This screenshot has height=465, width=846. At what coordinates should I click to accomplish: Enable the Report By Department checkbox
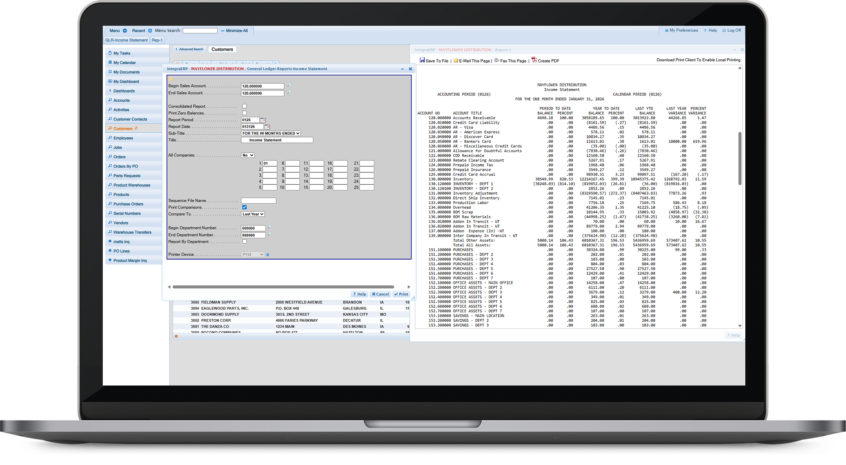click(244, 242)
